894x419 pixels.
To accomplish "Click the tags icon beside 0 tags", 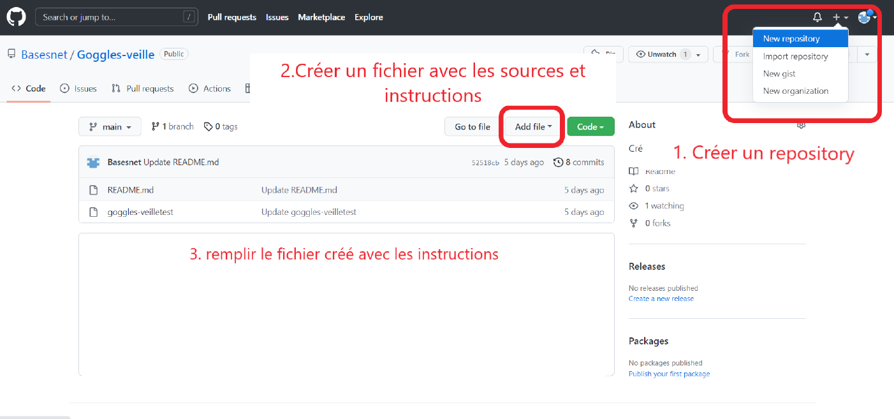I will click(x=208, y=127).
